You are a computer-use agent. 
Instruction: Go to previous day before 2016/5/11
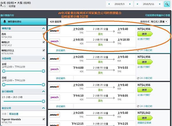(x=137, y=4)
